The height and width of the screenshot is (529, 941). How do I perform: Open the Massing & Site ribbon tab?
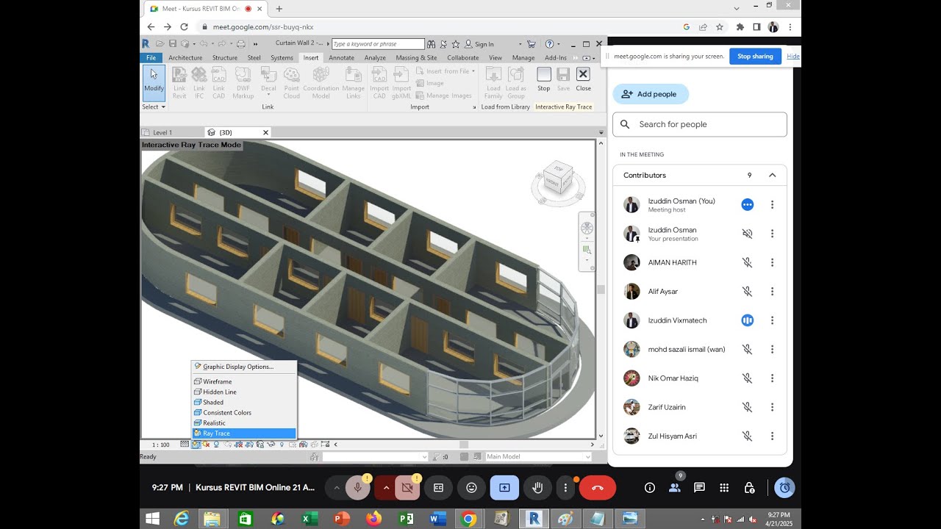click(x=416, y=57)
